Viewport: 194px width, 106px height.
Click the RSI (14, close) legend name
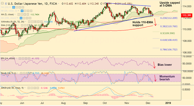(8, 58)
